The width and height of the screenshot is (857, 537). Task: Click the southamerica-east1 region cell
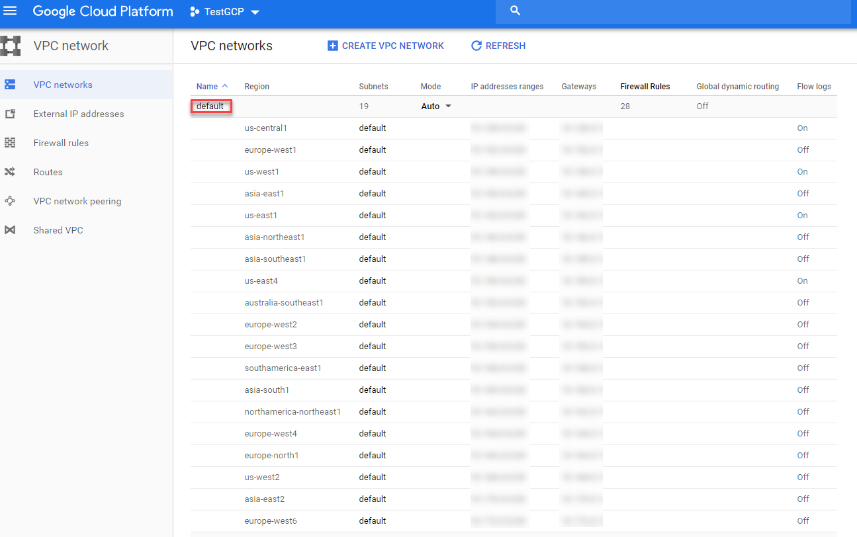[x=283, y=368]
